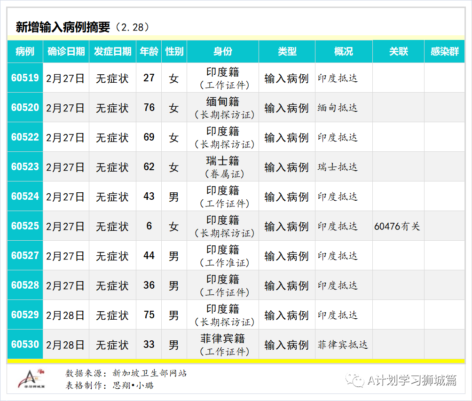Select the 病例 column header

[25, 52]
